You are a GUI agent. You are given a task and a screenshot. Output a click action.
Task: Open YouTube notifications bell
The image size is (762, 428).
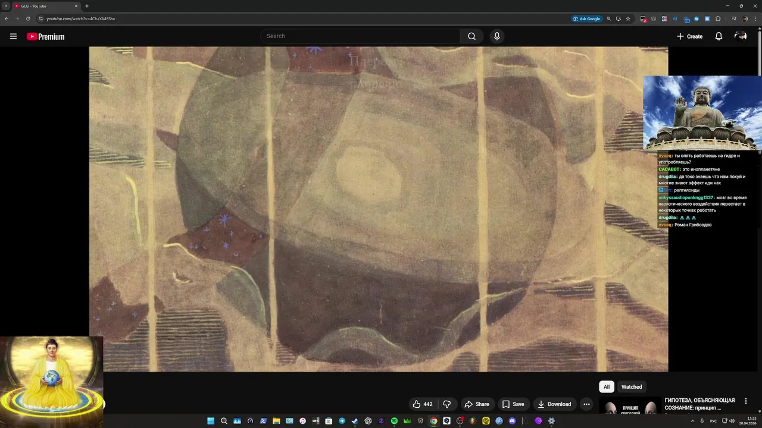click(x=719, y=36)
